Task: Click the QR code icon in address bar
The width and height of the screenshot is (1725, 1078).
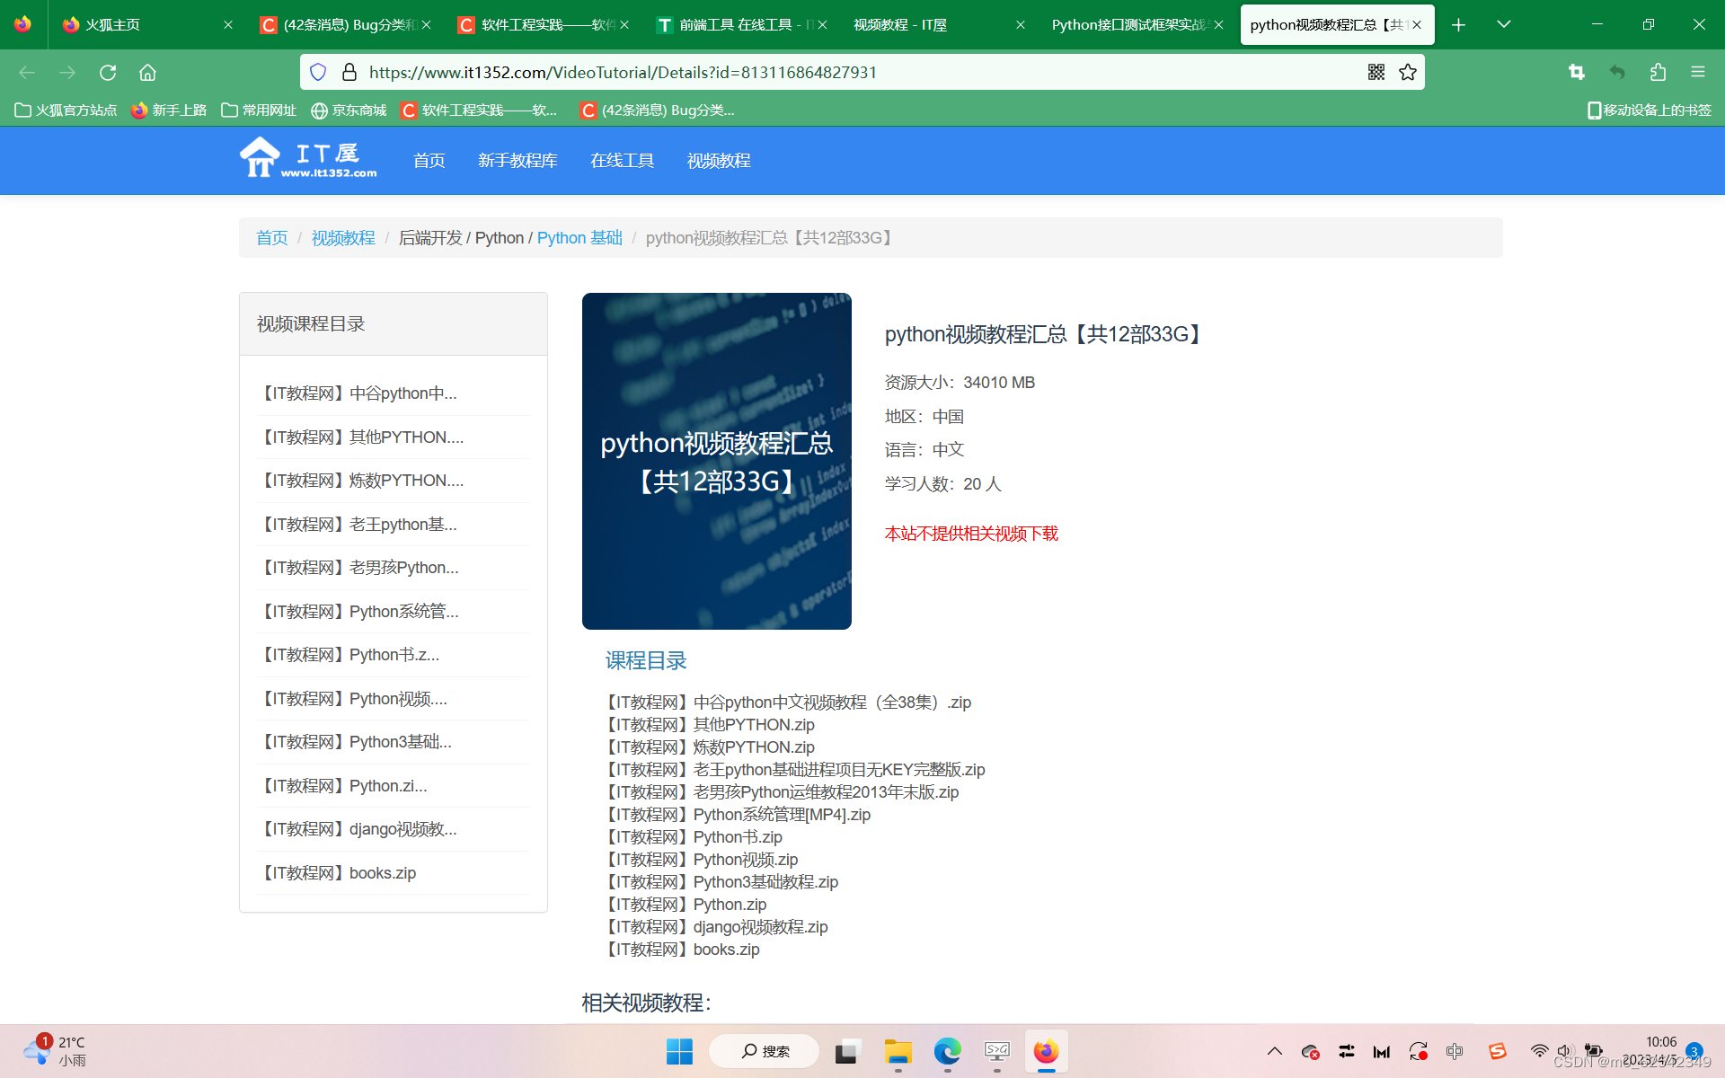Action: tap(1376, 72)
